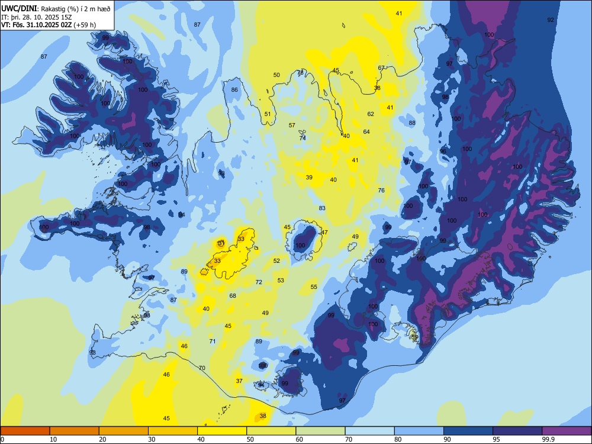
Task: Click the title text 'UWC/DINI: Rakastig (%) í 2 m hæð'
Action: [x=56, y=9]
